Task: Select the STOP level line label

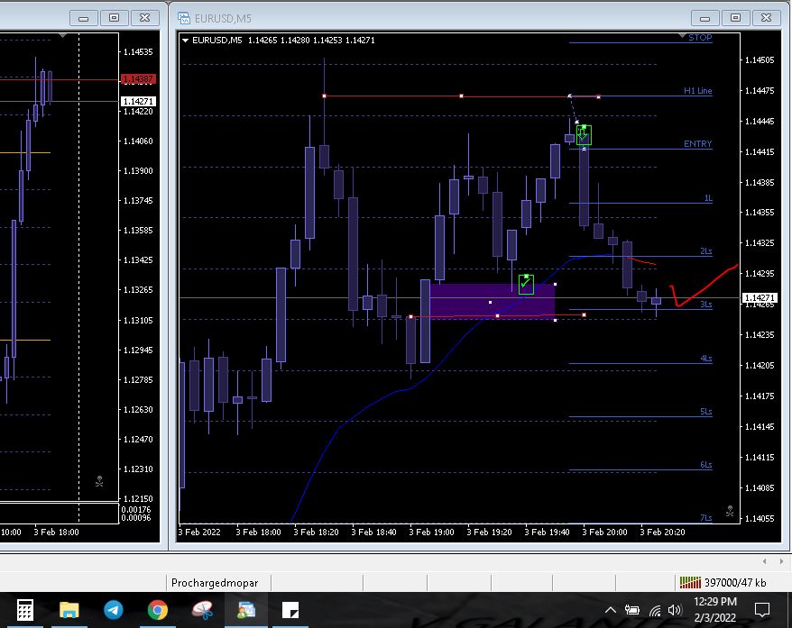Action: (700, 37)
